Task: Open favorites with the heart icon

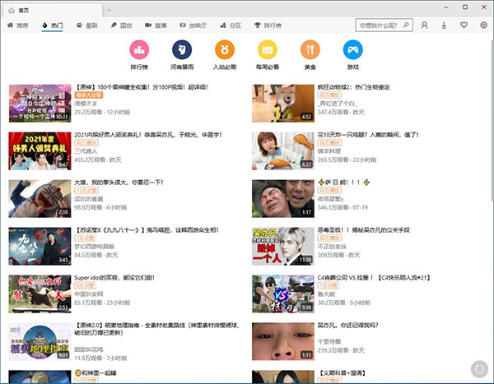Action: pyautogui.click(x=465, y=25)
